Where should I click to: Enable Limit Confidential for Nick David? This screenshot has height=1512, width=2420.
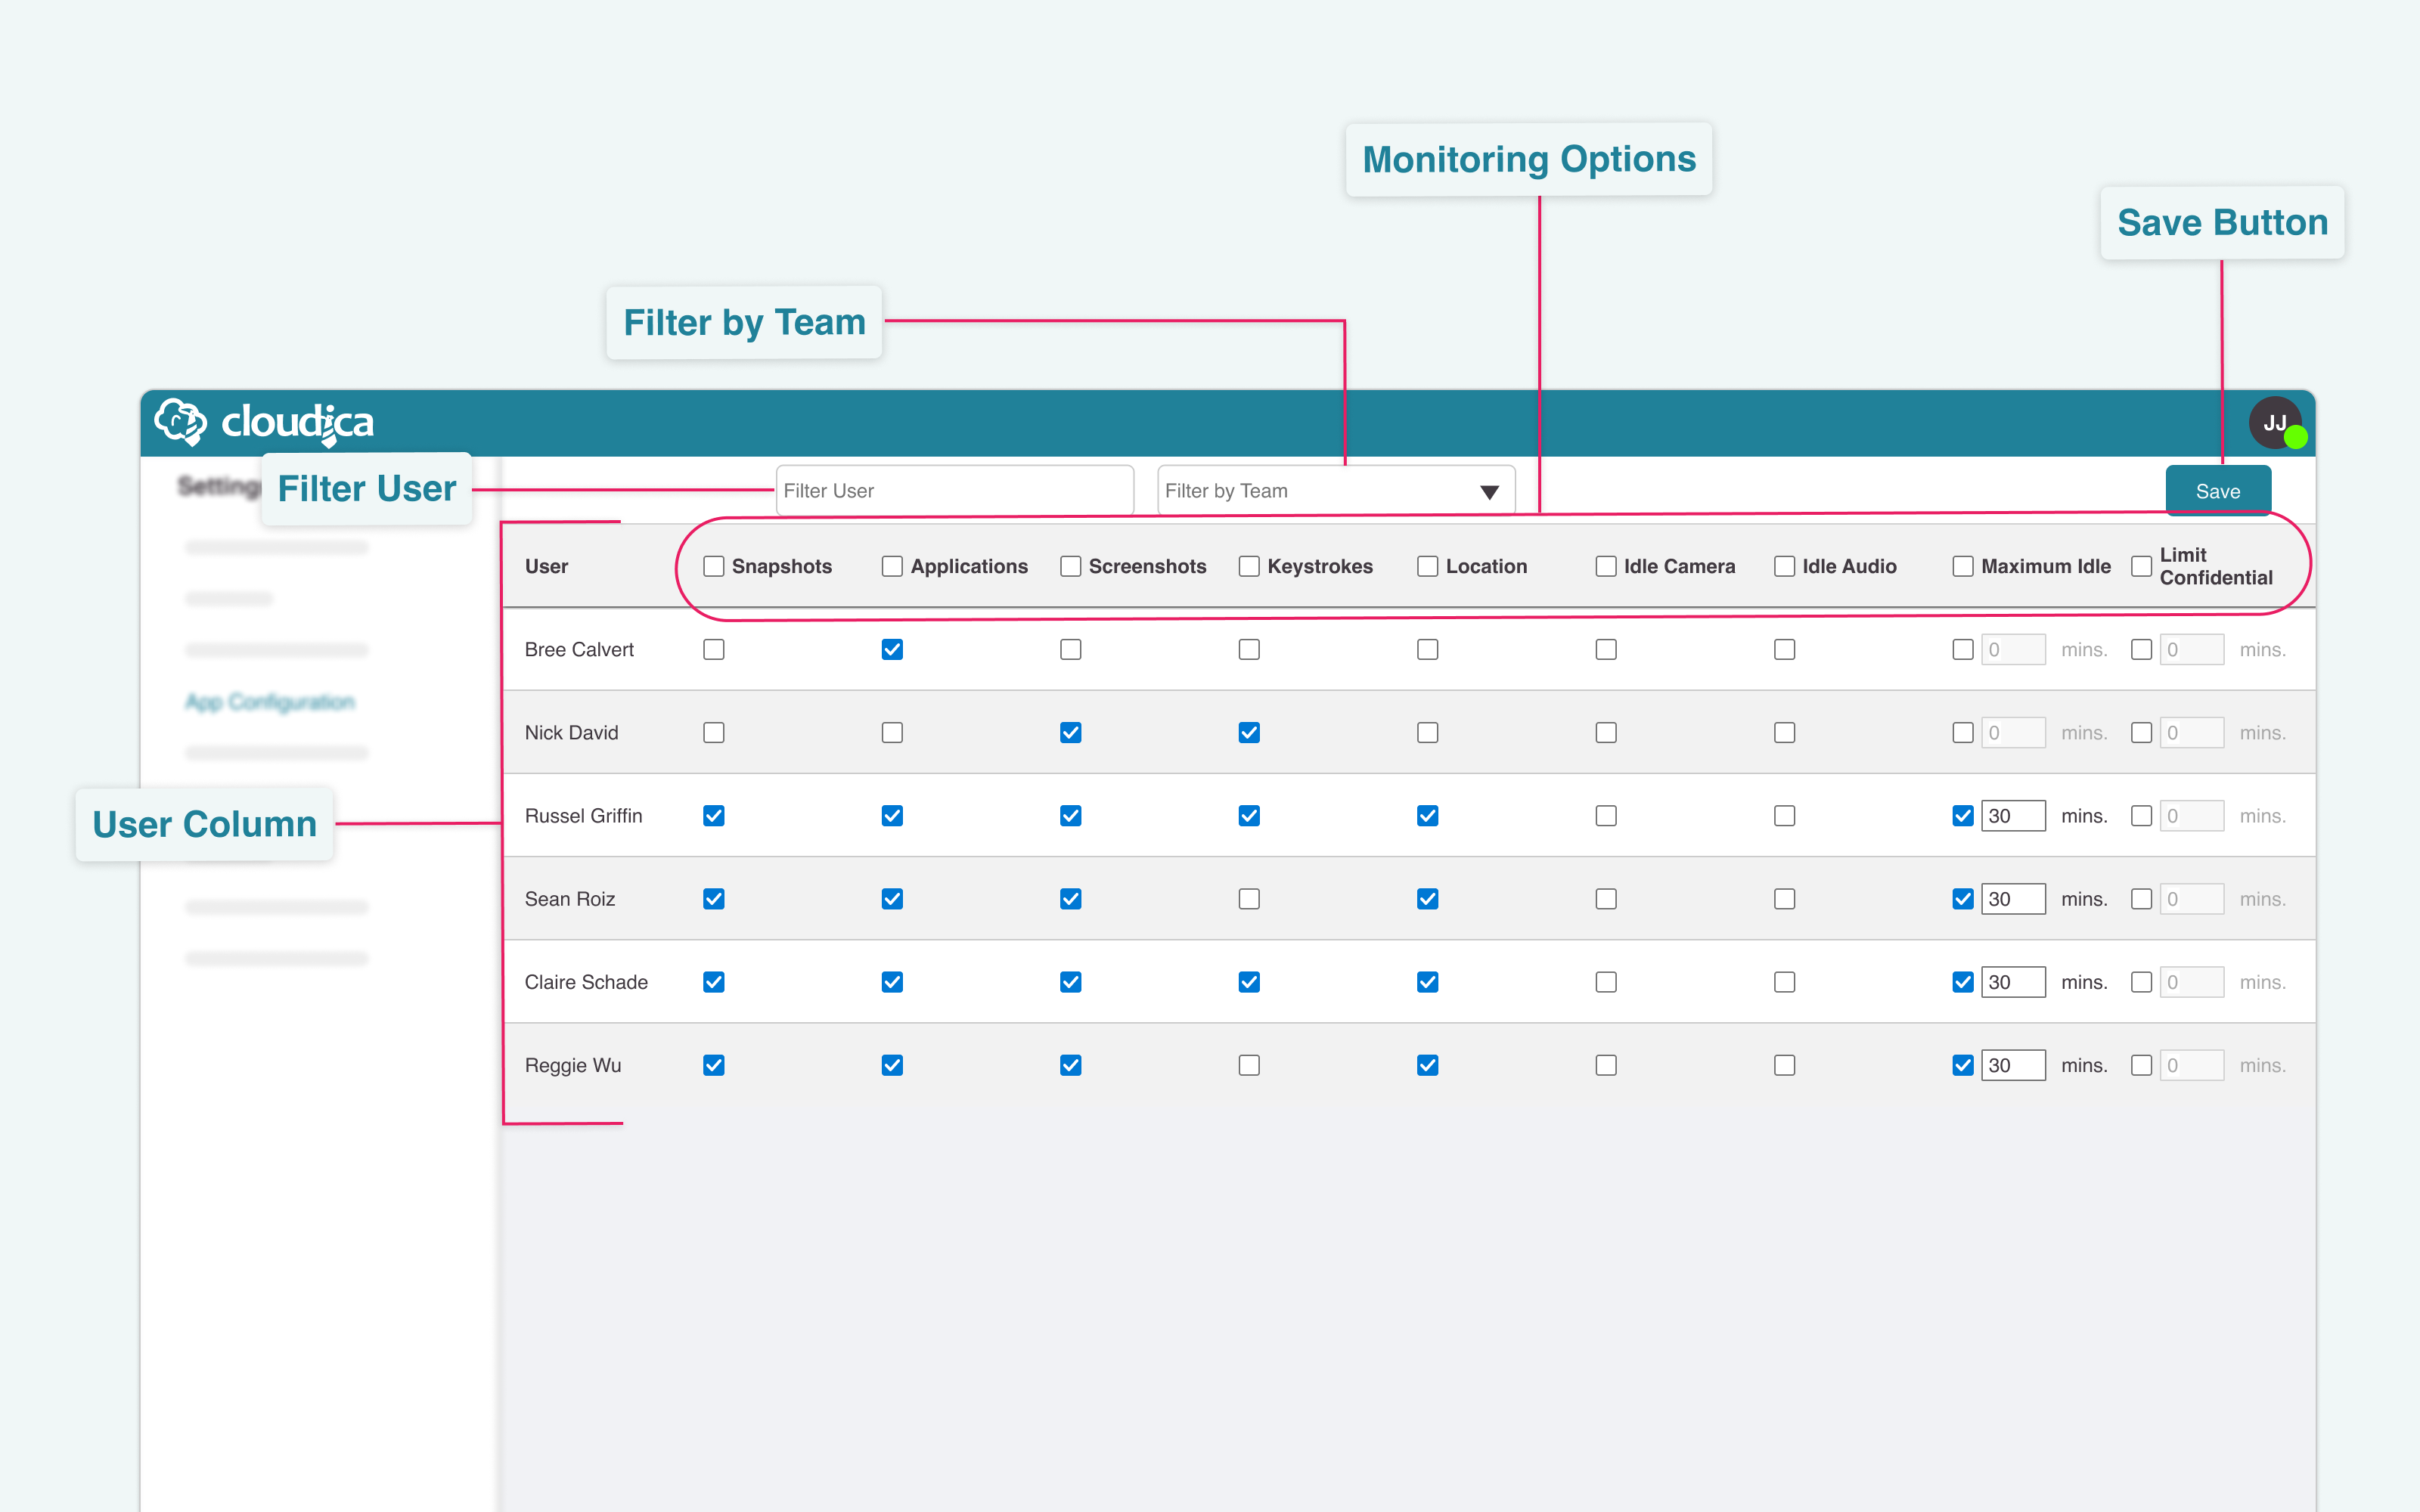pos(2141,732)
